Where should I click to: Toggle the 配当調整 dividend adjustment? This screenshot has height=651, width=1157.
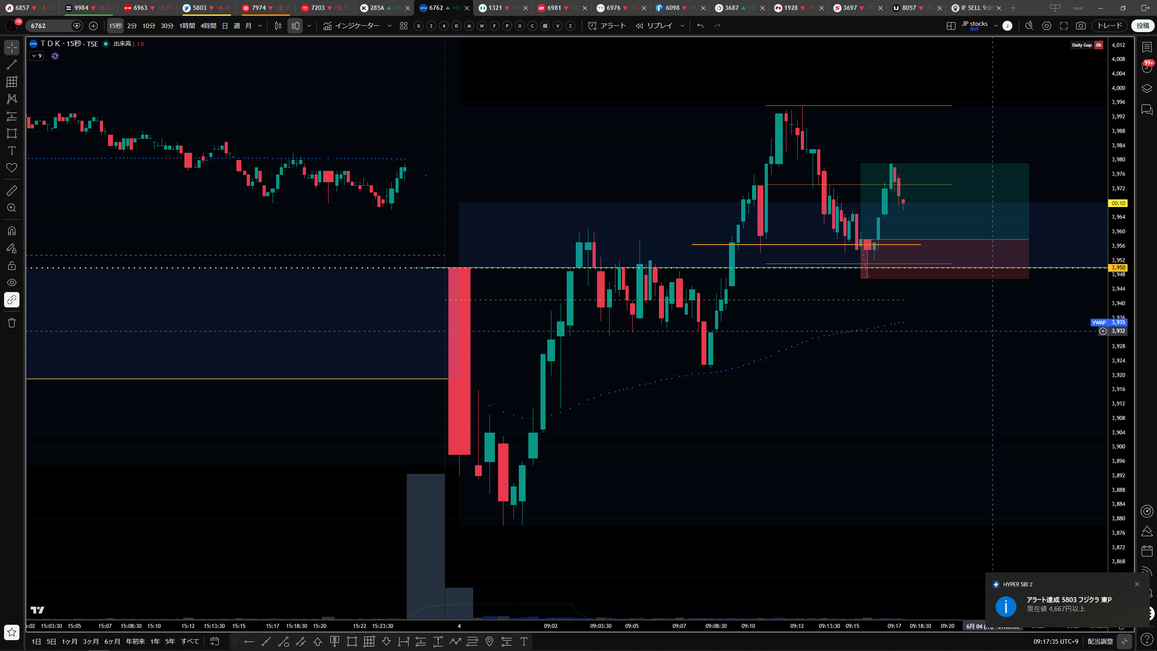point(1100,642)
